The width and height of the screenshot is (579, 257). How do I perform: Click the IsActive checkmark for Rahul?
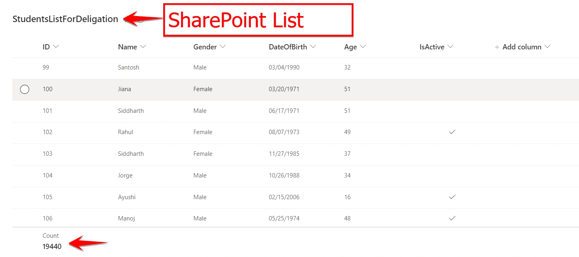click(452, 132)
